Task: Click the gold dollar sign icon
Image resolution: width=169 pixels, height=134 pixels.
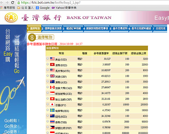Action: click(x=32, y=38)
